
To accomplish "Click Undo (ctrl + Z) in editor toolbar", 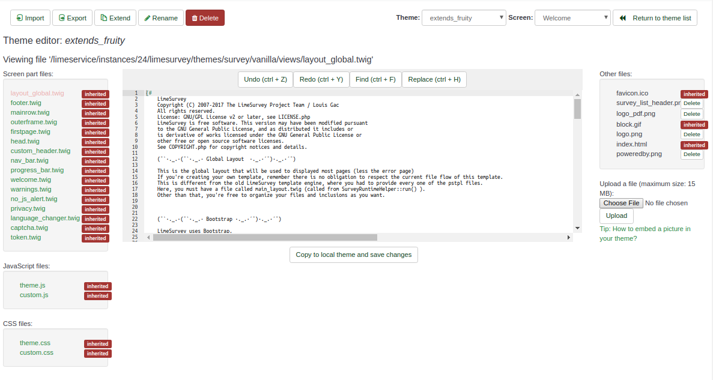I will coord(265,79).
